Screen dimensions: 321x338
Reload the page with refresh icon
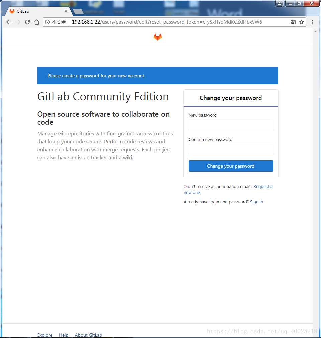tap(27, 22)
